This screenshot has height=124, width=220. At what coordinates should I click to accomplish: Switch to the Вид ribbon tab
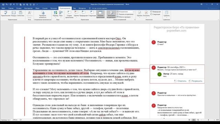point(74,8)
